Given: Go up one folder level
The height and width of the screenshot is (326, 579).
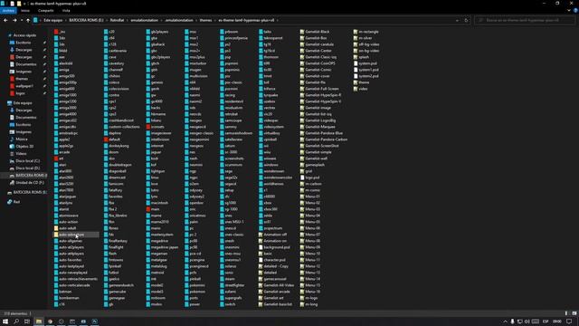Looking at the screenshot, I should [28, 20].
